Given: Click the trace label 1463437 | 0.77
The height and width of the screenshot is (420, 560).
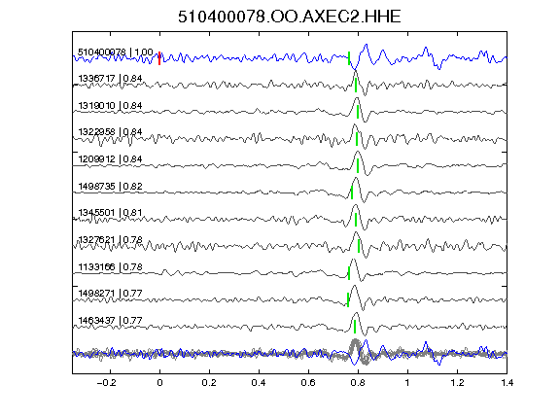Looking at the screenshot, I should tap(110, 321).
